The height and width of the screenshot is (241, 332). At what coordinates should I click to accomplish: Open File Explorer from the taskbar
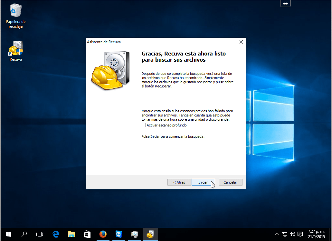[71, 234]
